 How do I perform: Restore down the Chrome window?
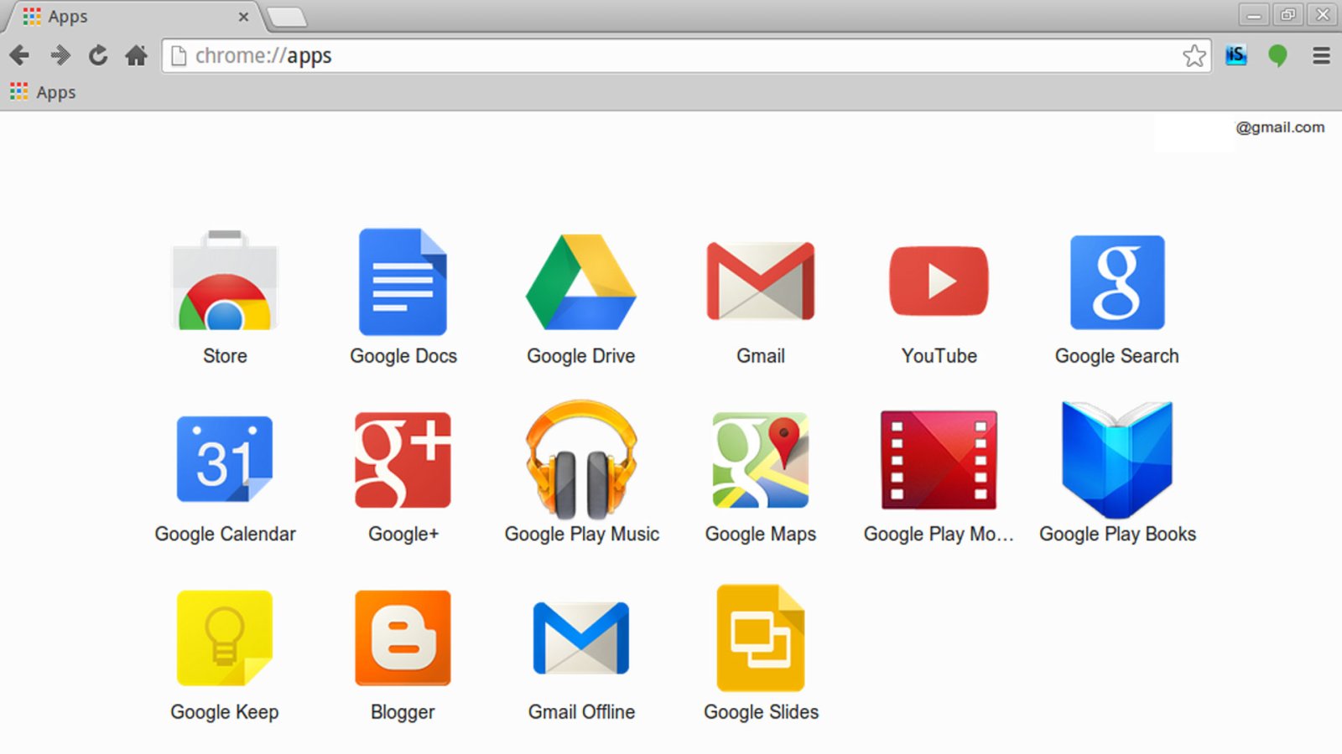1288,15
